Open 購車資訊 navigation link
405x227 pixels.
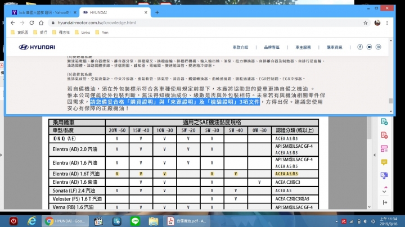(x=335, y=47)
